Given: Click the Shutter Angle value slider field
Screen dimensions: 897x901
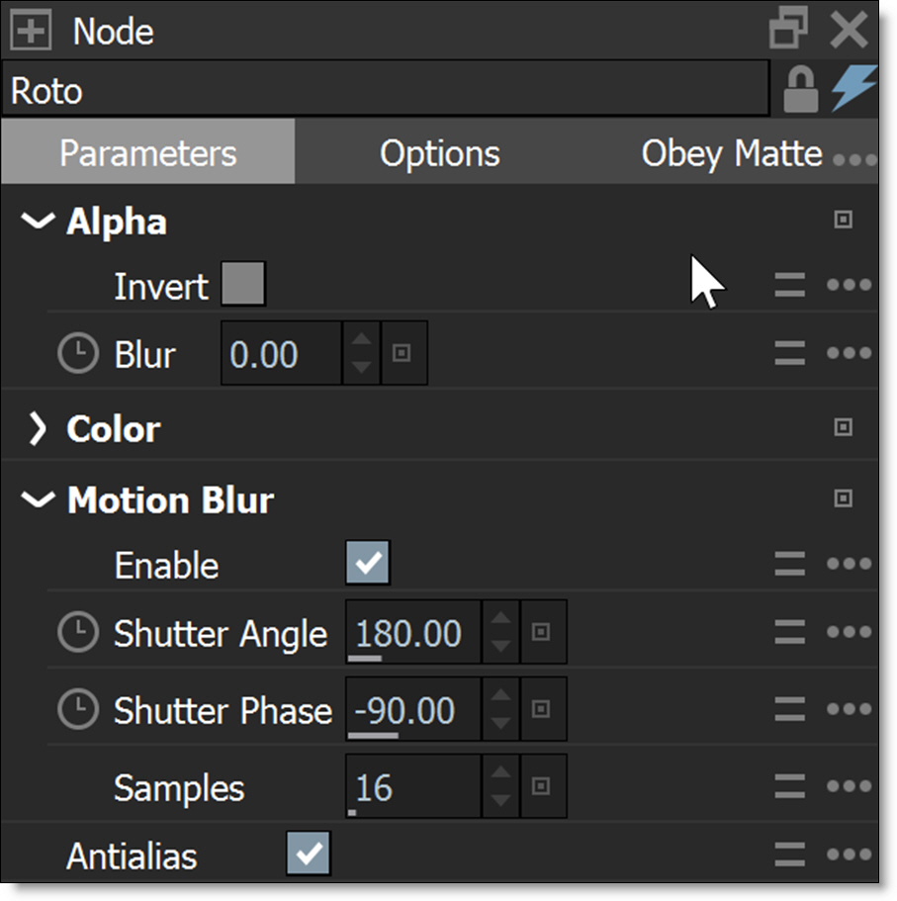Looking at the screenshot, I should pos(412,633).
